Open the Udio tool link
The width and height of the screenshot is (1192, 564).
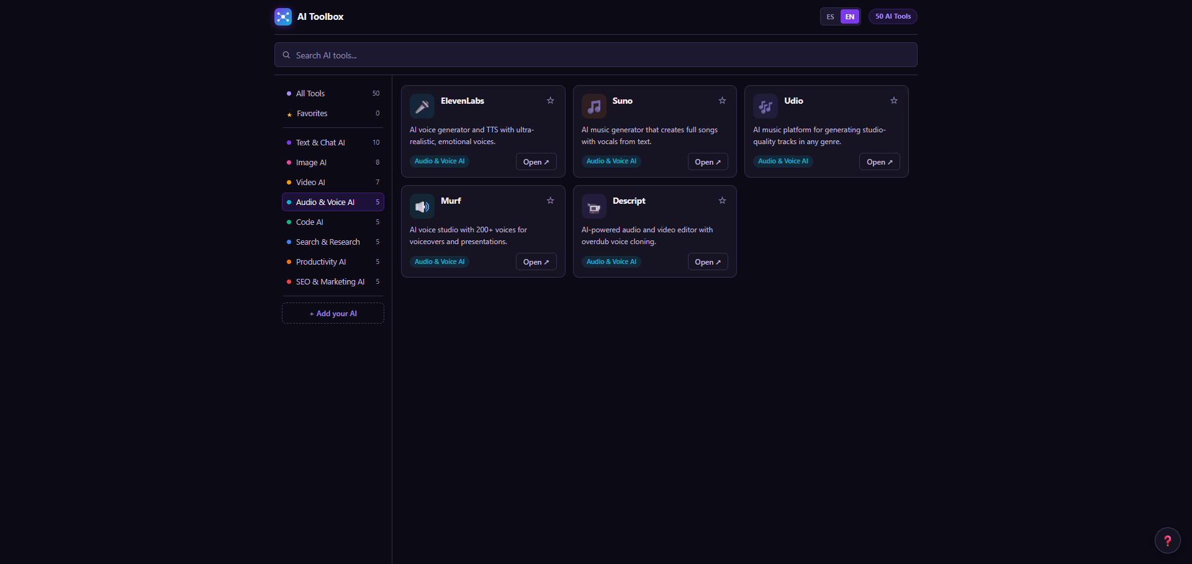point(879,161)
